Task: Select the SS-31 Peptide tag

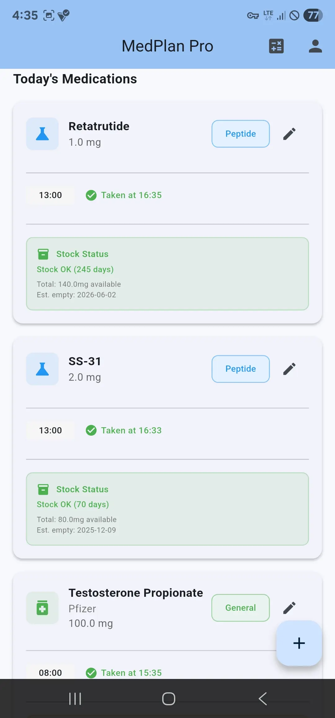Action: coord(240,369)
